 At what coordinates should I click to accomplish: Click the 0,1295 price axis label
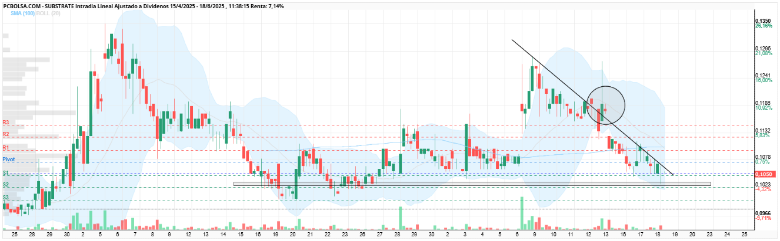click(763, 48)
